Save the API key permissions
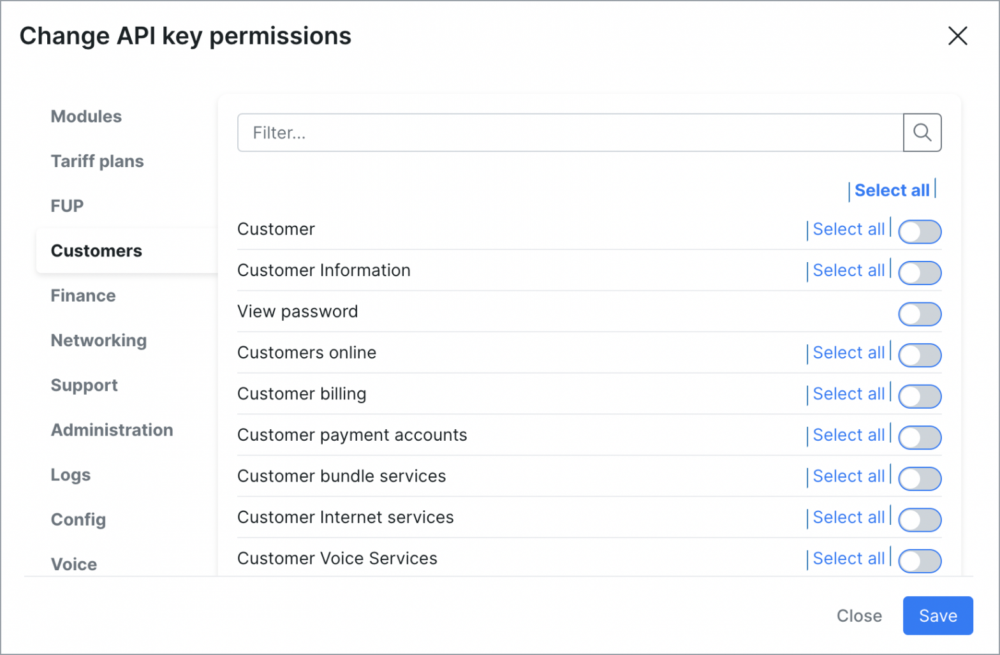This screenshot has width=1000, height=655. (937, 615)
